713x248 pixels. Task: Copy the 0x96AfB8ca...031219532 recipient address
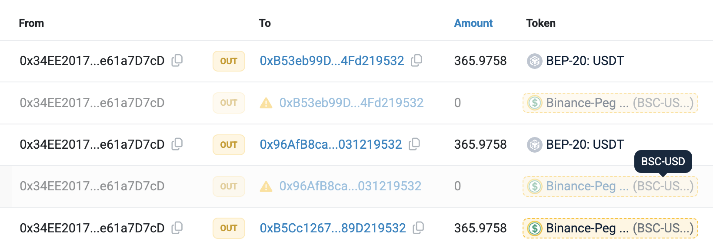coord(414,144)
